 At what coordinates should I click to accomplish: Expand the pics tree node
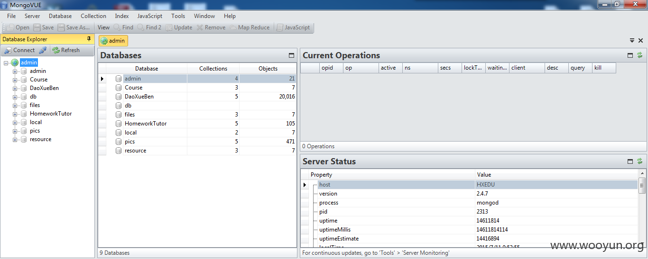click(15, 131)
